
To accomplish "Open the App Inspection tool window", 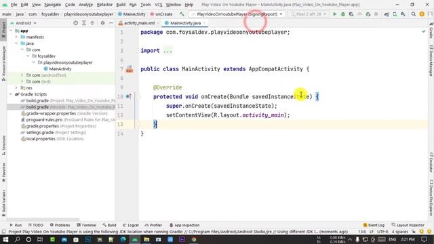I will (184, 225).
